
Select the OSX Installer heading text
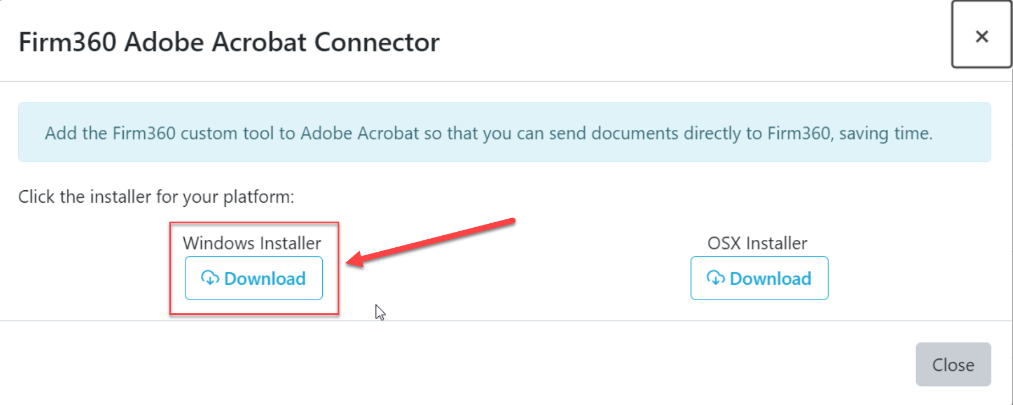(x=757, y=243)
